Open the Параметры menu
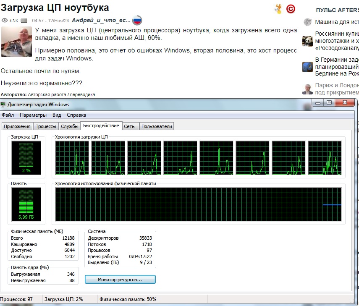The height and width of the screenshot is (306, 359). (x=33, y=115)
